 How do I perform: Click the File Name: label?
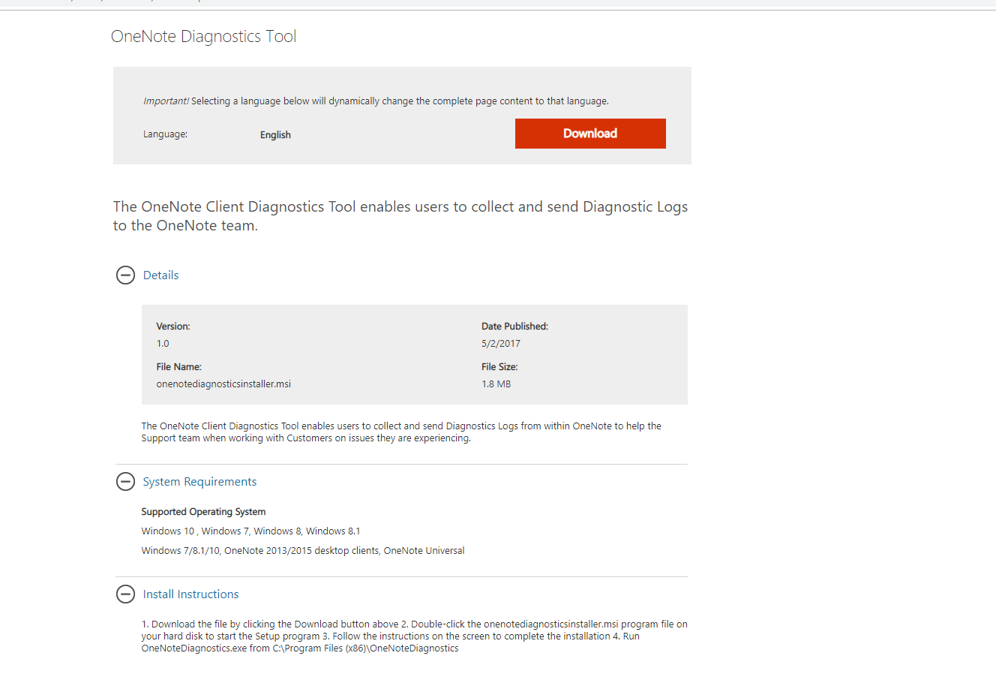(178, 367)
